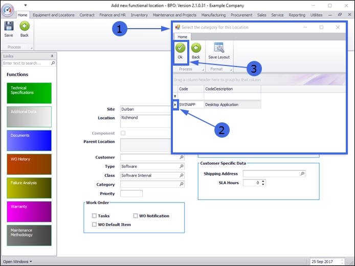
Task: Click the Location field showing Richmond
Action: [146, 121]
